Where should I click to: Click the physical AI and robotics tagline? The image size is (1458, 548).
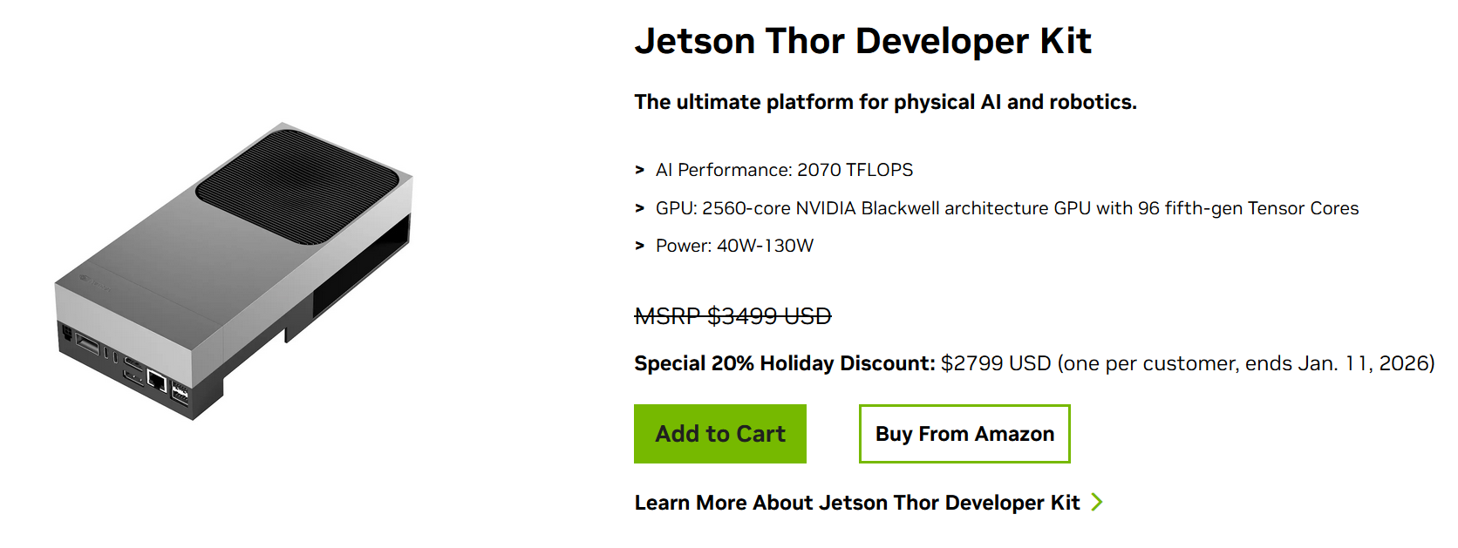tap(885, 102)
